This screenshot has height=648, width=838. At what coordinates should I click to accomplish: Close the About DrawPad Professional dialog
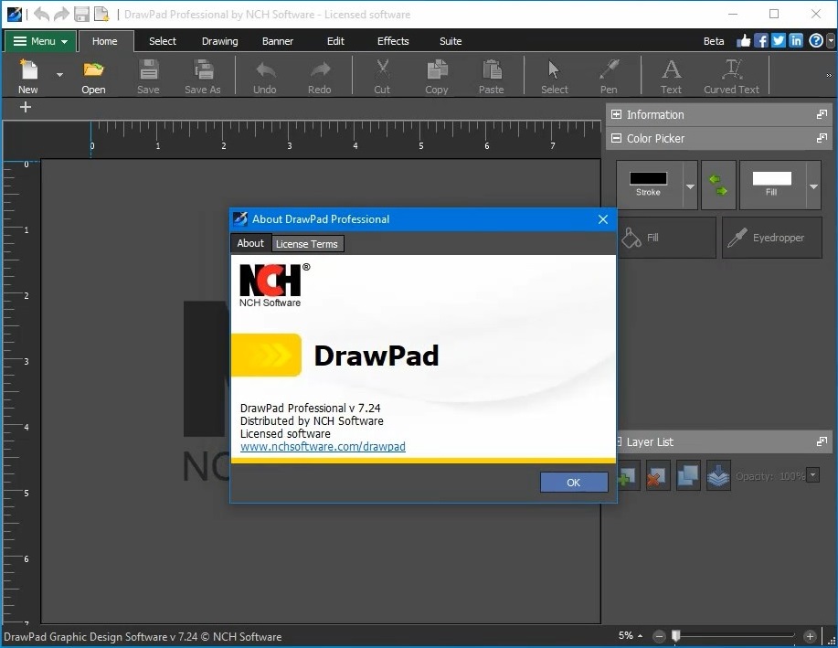click(x=603, y=219)
